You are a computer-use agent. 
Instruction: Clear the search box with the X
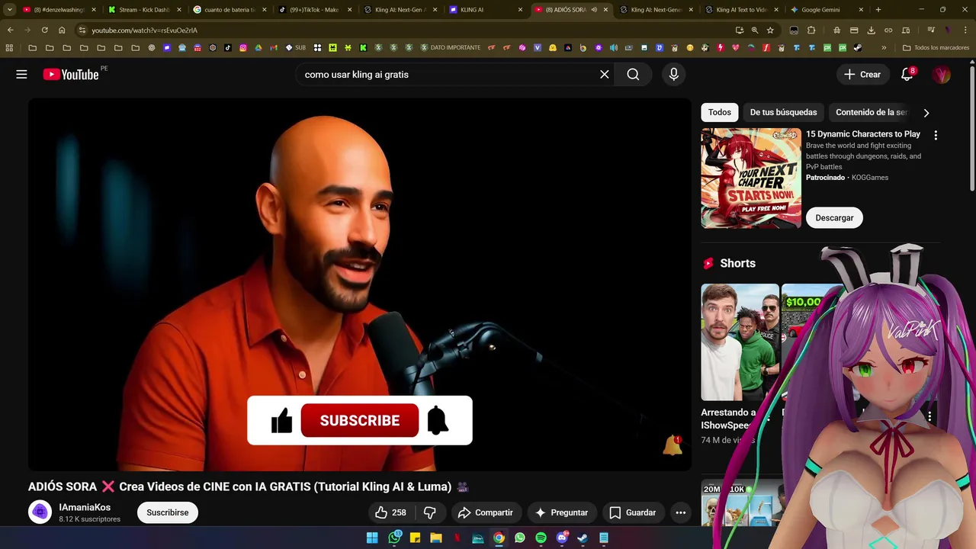point(605,74)
